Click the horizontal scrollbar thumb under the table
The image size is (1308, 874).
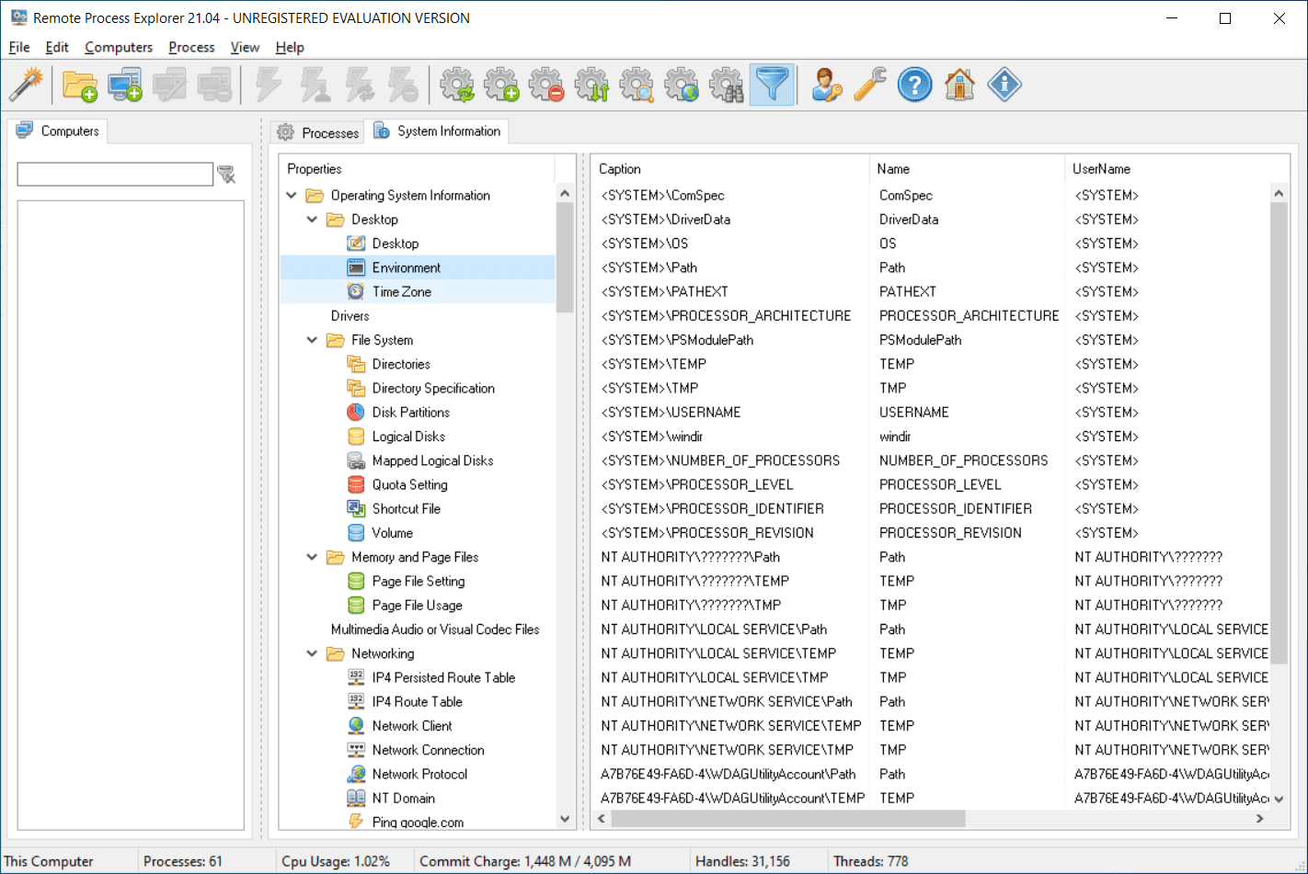(788, 818)
